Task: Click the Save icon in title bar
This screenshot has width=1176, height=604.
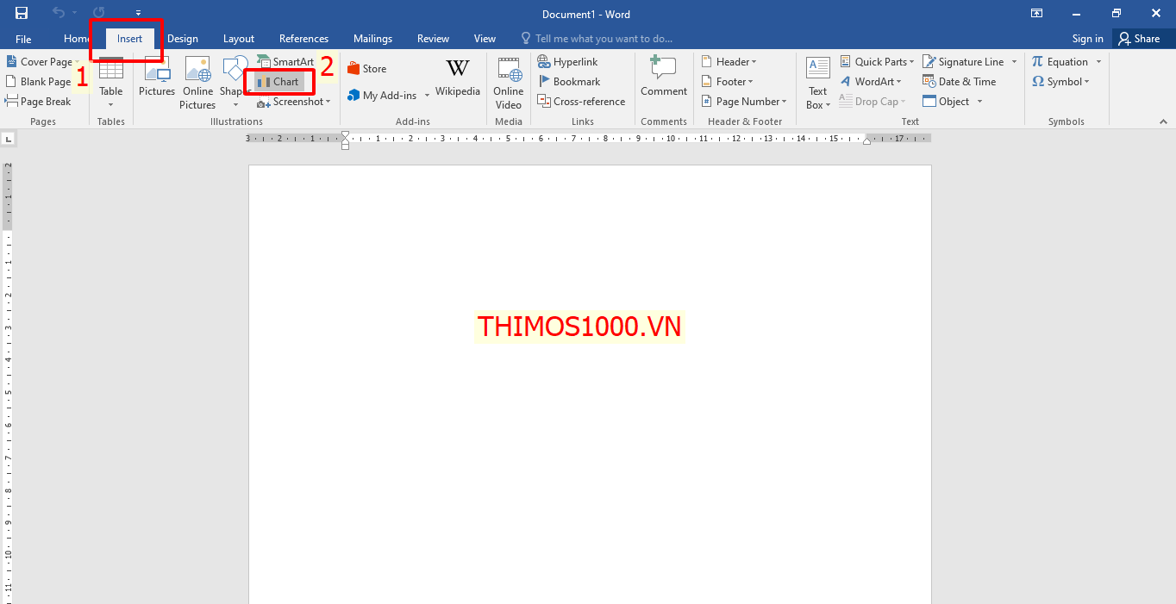Action: tap(22, 13)
